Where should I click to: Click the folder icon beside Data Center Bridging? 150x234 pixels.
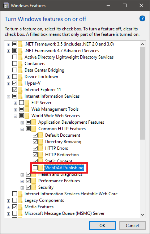(20, 70)
